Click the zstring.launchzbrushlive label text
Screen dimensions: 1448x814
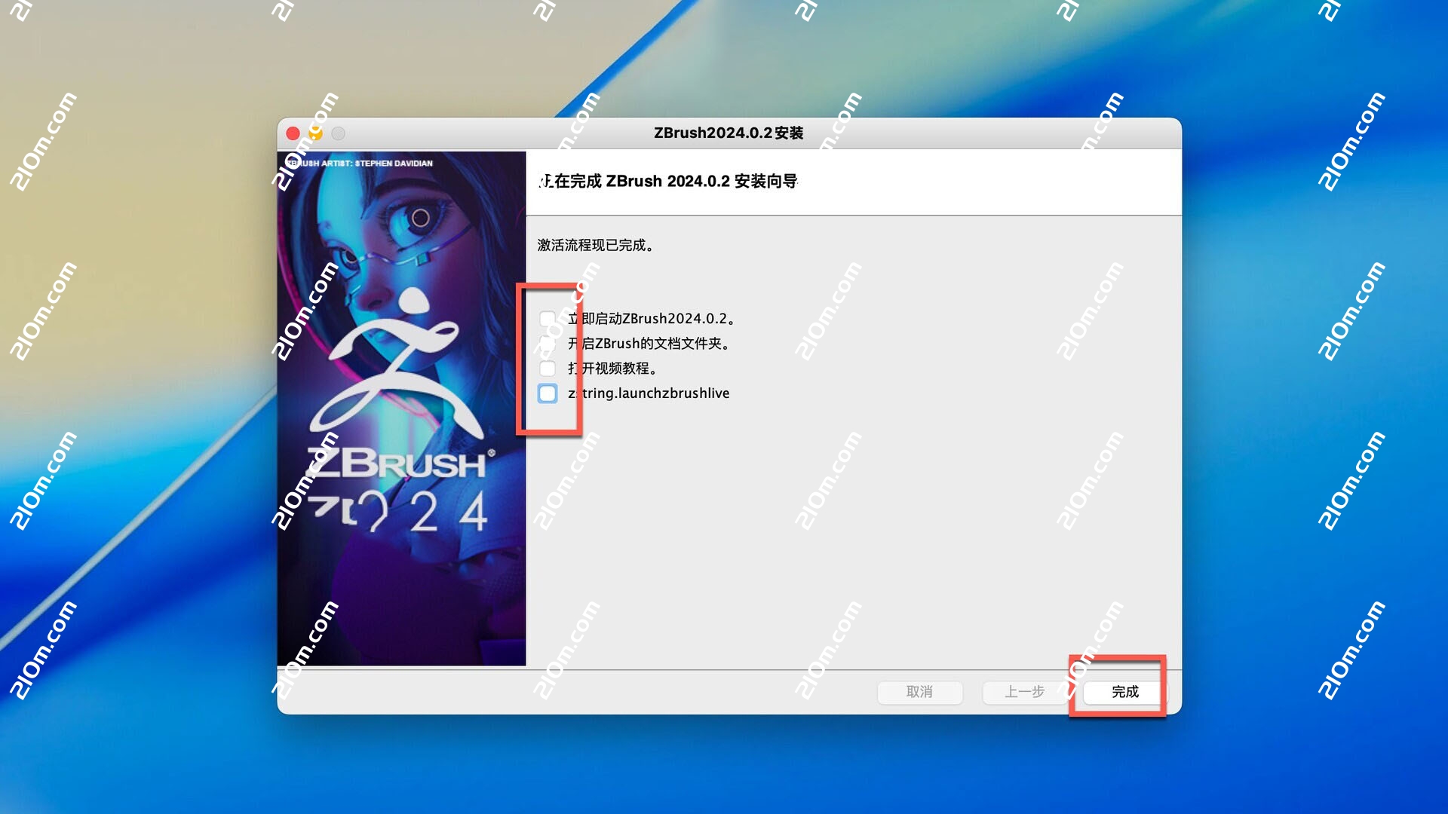[x=647, y=393]
